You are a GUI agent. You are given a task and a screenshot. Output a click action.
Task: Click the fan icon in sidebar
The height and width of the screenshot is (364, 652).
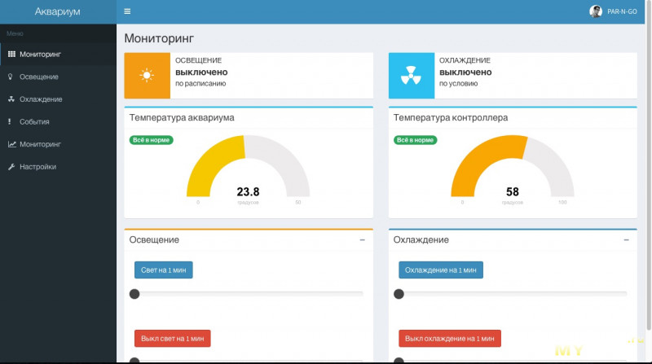tap(11, 99)
